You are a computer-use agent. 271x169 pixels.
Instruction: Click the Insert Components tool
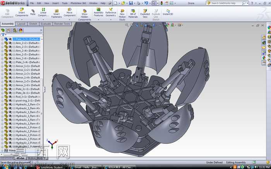click(22, 12)
